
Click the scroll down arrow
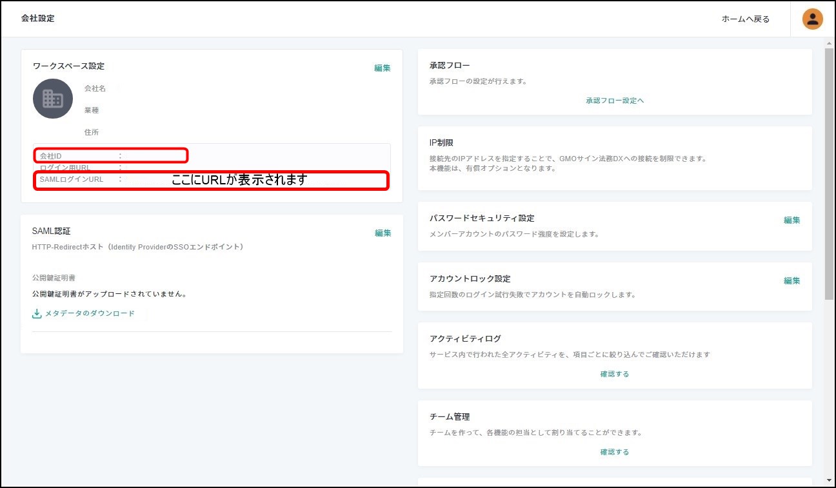[829, 480]
